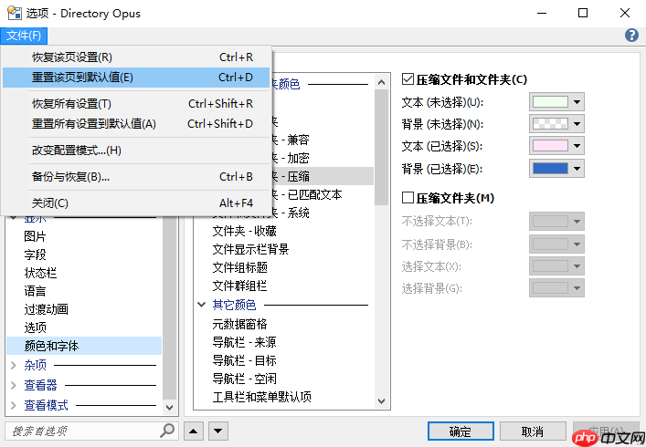The image size is (646, 447).
Task: Choose 恢复所有设置(T) menu item
Action: (136, 104)
